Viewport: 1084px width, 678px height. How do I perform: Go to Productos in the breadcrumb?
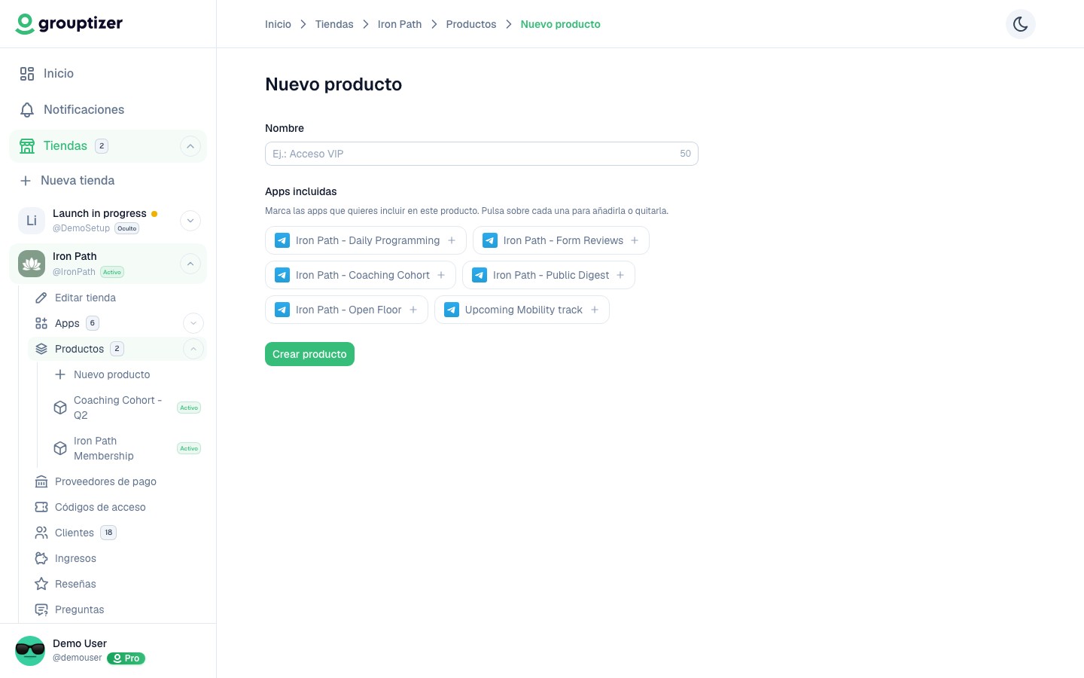tap(471, 24)
